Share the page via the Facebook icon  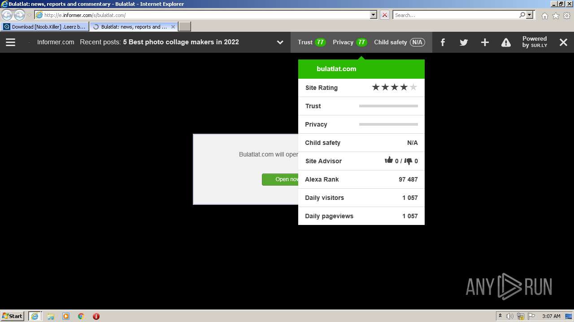[443, 42]
